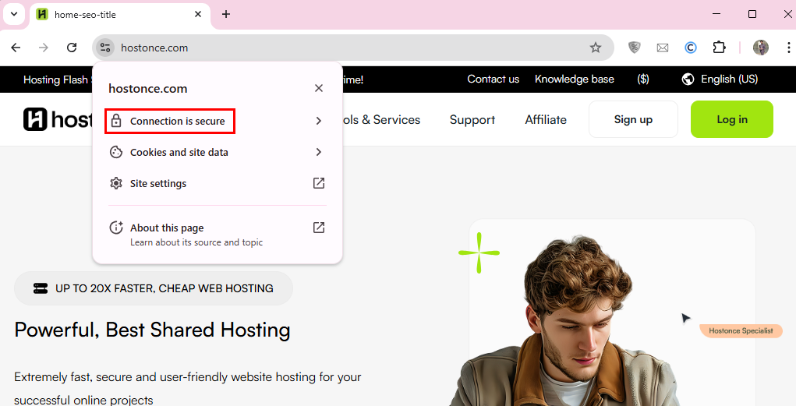Click the info sparkle icon beside About this page

click(x=116, y=228)
